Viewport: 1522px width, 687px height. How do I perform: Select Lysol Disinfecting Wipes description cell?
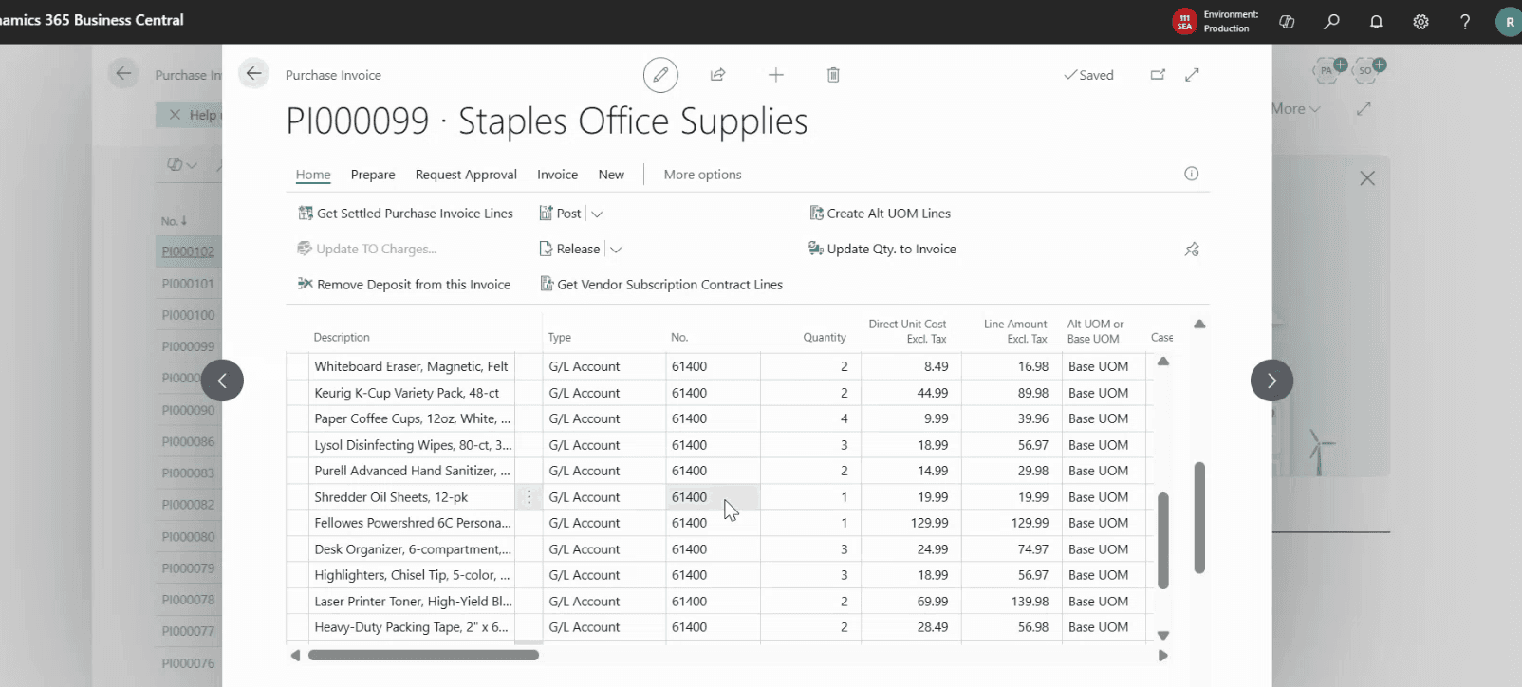[412, 445]
